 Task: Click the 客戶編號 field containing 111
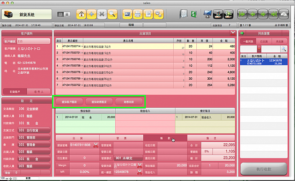tap(34, 41)
